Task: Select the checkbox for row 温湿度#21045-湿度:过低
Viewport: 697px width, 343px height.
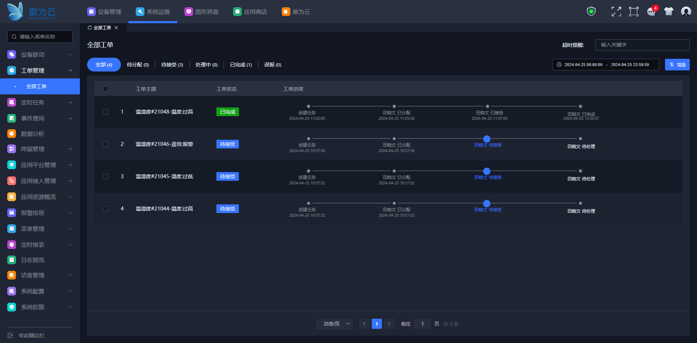Action: (106, 176)
